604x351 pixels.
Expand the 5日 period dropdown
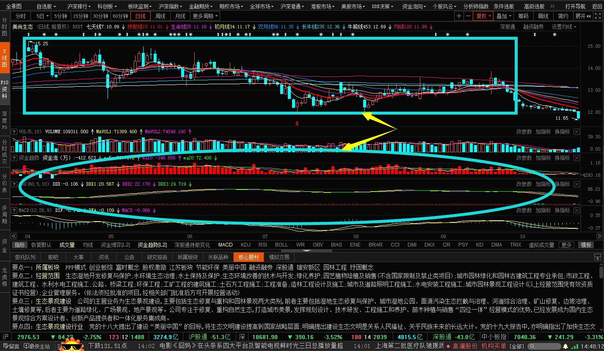(x=43, y=16)
